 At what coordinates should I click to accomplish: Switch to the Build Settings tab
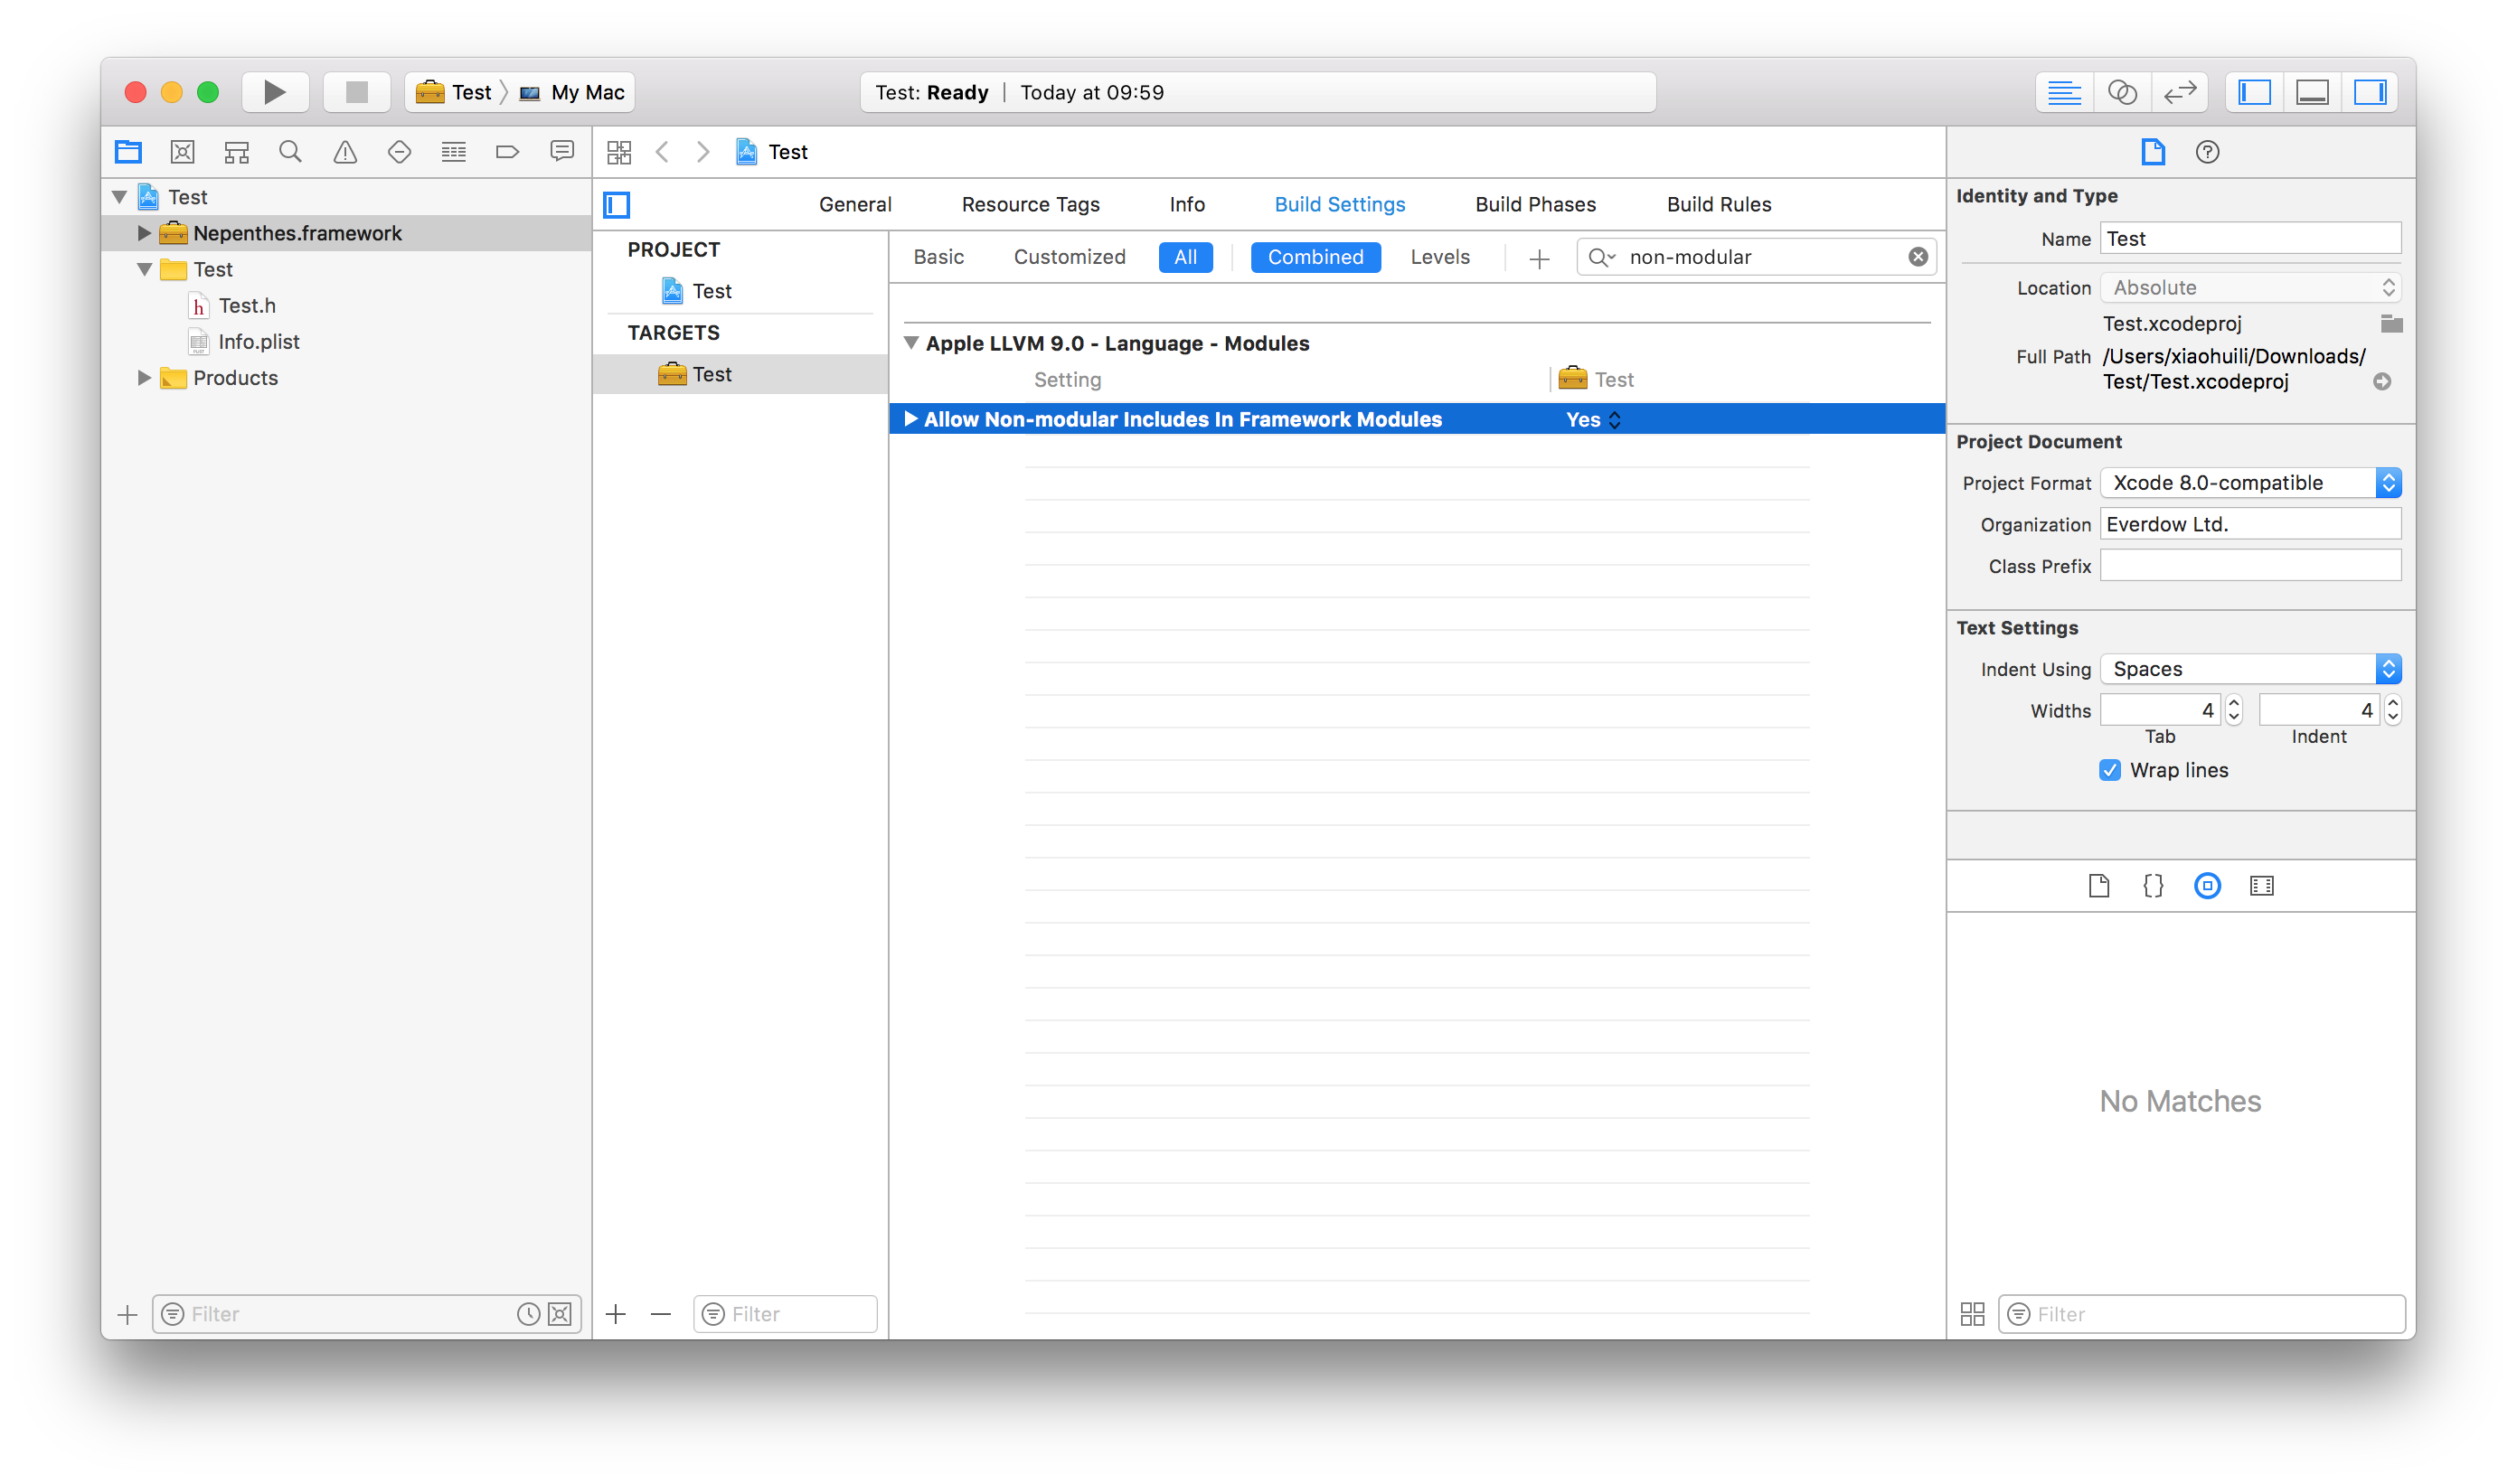point(1340,205)
